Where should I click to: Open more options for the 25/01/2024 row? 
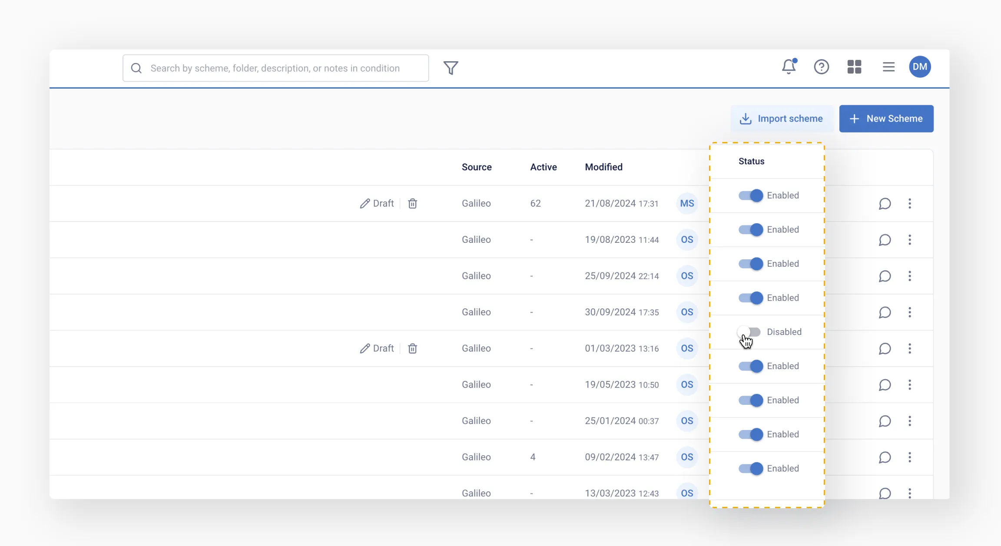(x=910, y=421)
